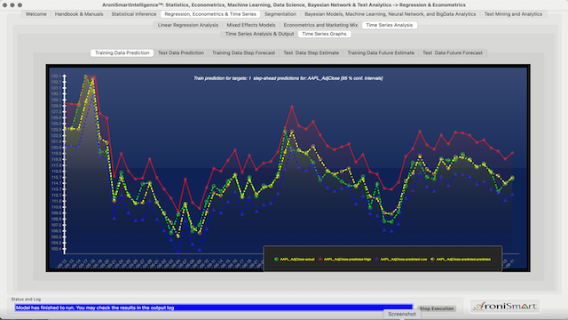This screenshot has height=320, width=568.
Task: Click the Stop Execution button
Action: [437, 308]
